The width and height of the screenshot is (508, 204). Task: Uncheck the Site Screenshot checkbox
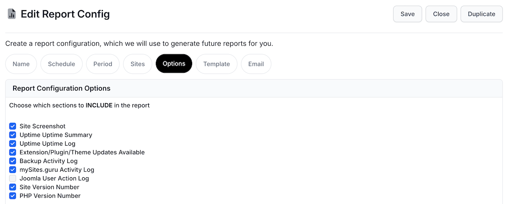pos(13,126)
